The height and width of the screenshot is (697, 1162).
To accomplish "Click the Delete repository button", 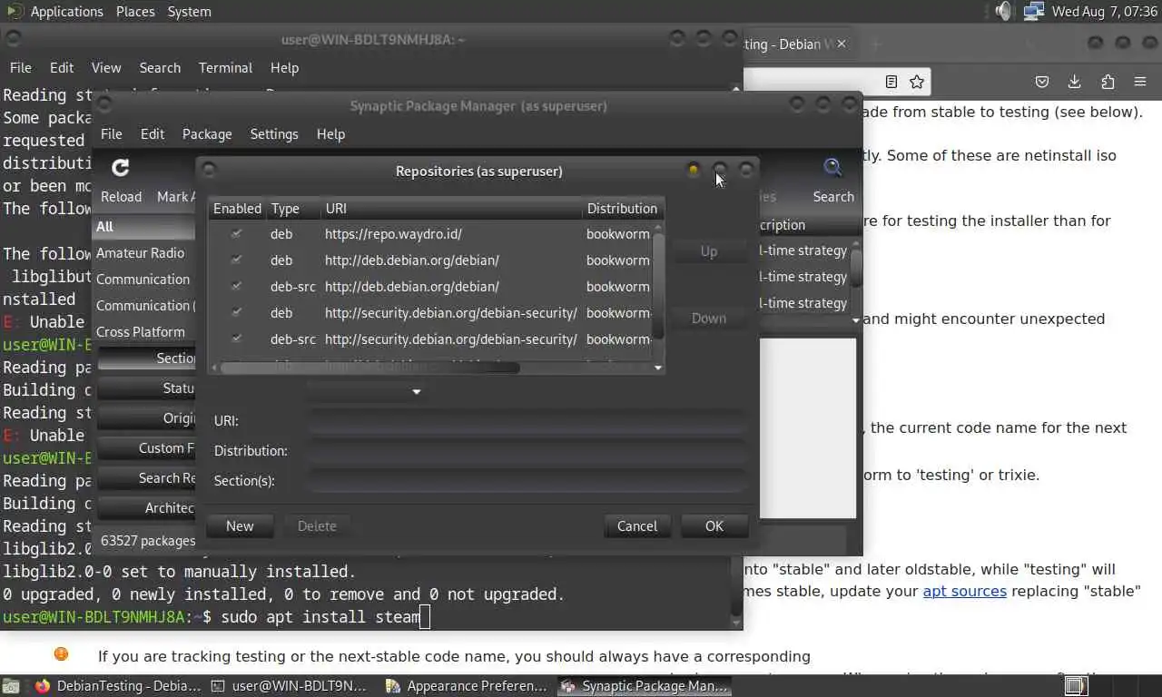I will pyautogui.click(x=317, y=525).
